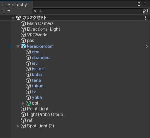Image resolution: width=150 pixels, height=138 pixels.
Task: Toggle the Hierarchy panel lock icon
Action: (x=139, y=4)
